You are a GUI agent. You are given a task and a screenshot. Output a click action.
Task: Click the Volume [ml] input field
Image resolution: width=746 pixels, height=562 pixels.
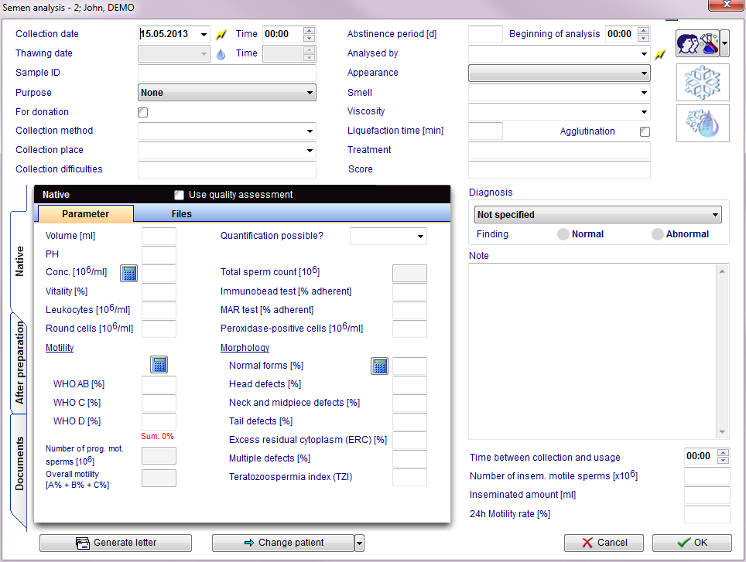159,236
